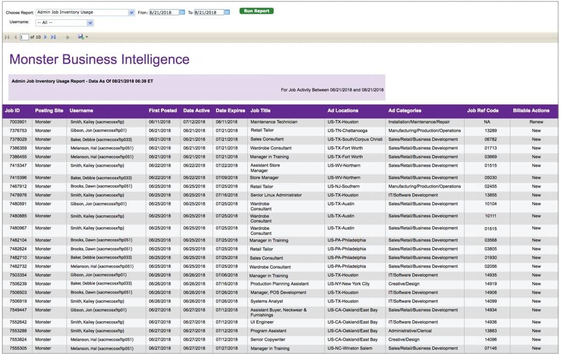Click the Senior Copywriter job title
Viewport: 561px width, 355px height.
coord(268,339)
